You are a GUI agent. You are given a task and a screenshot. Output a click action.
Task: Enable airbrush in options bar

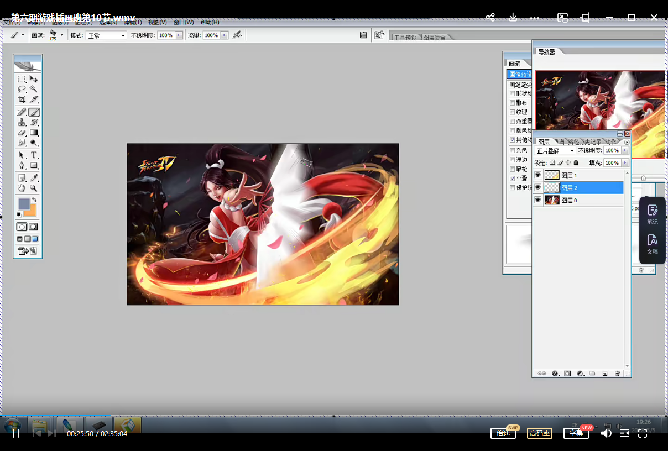[237, 35]
